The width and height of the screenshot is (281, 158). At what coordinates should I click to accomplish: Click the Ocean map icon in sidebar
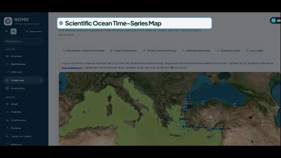tap(7, 80)
